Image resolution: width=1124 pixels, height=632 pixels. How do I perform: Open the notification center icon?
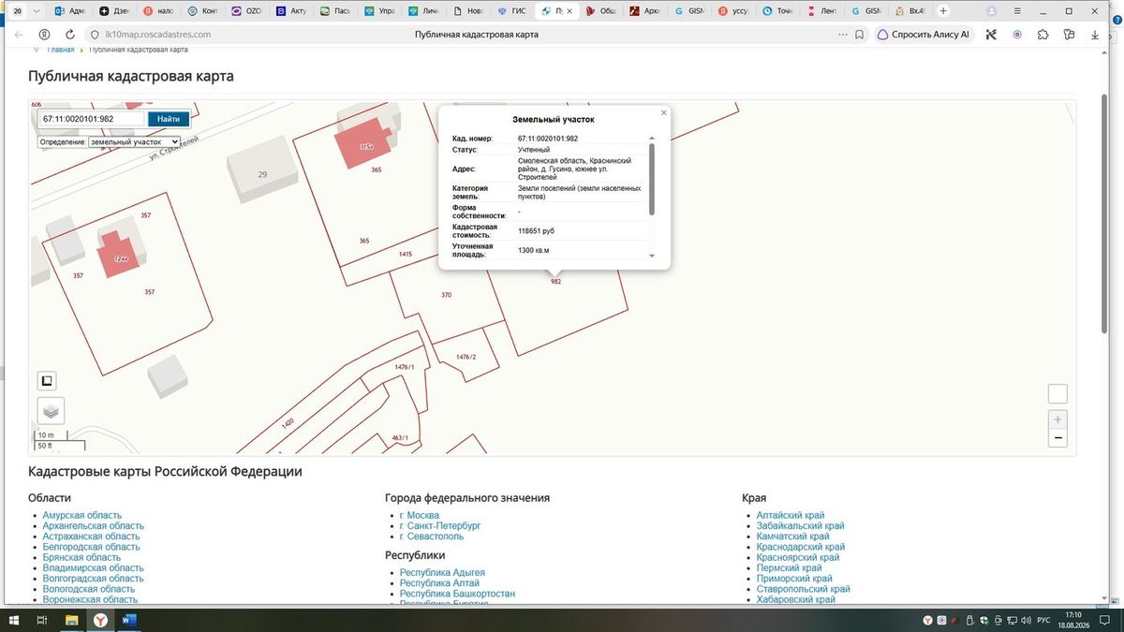1104,620
